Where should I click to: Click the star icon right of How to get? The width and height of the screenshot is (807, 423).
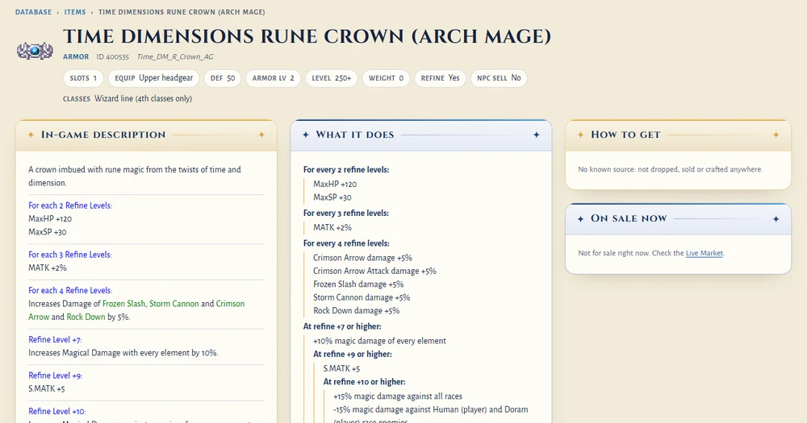click(x=776, y=135)
